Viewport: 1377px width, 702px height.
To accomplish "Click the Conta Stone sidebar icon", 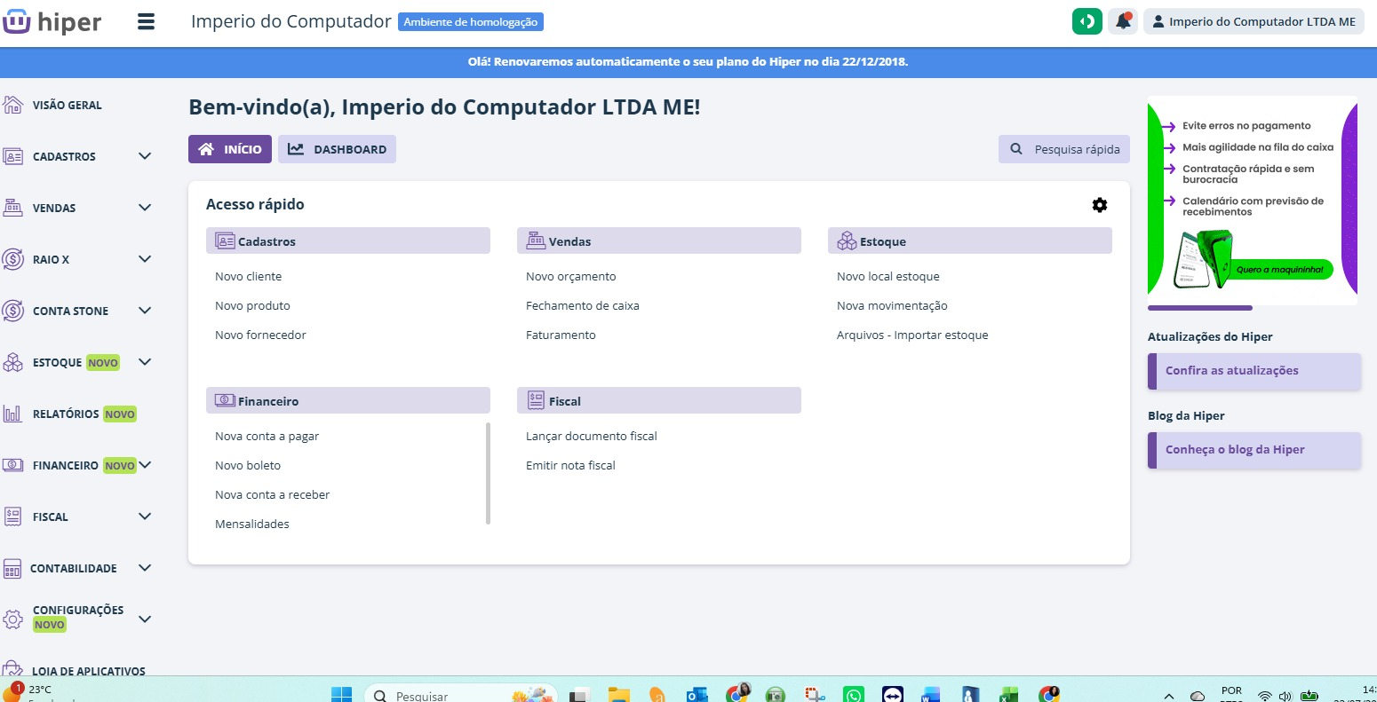I will [x=12, y=311].
